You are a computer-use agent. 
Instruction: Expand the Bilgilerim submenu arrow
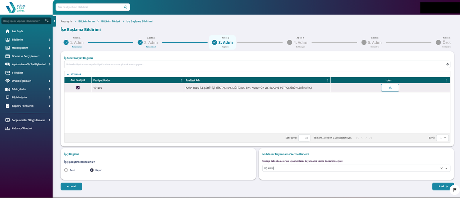coord(49,39)
